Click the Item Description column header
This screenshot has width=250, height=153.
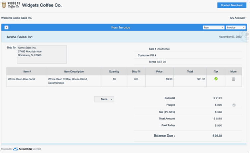pyautogui.click(x=74, y=71)
